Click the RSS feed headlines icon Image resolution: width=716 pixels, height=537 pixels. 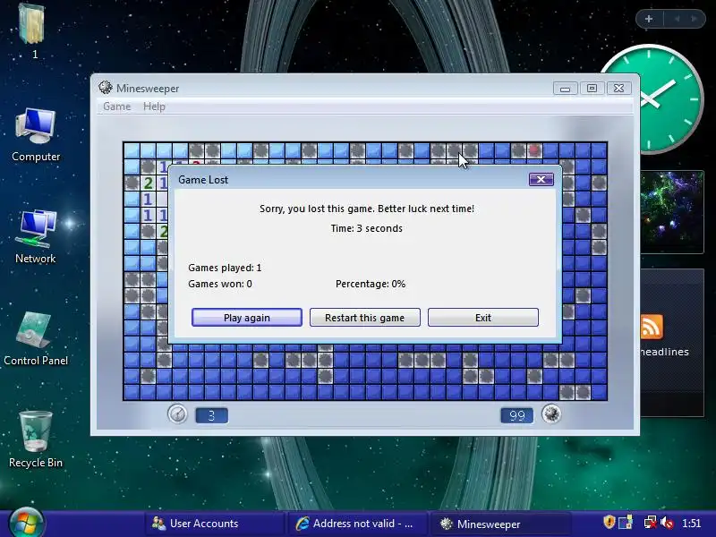pos(652,327)
